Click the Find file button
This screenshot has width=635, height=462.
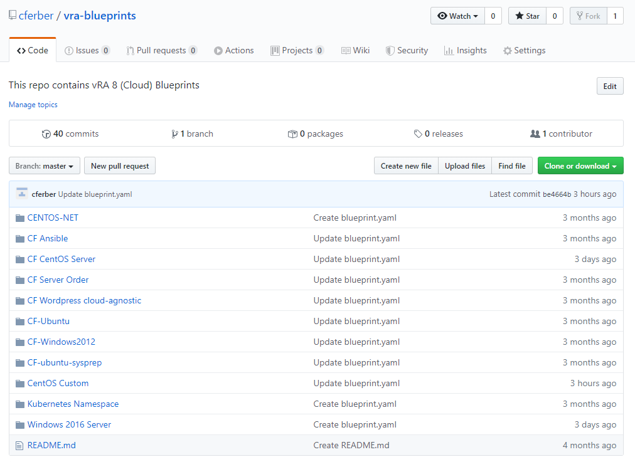pos(512,166)
